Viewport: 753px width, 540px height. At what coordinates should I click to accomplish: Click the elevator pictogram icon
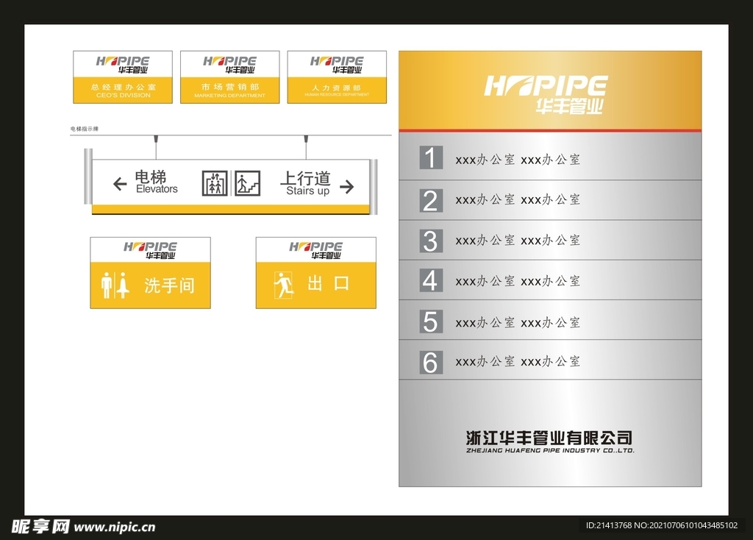[x=215, y=183]
